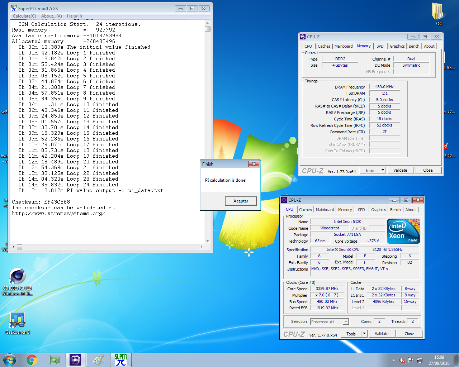Click the Super PI horizontal scrollbar thumb

coord(19,247)
